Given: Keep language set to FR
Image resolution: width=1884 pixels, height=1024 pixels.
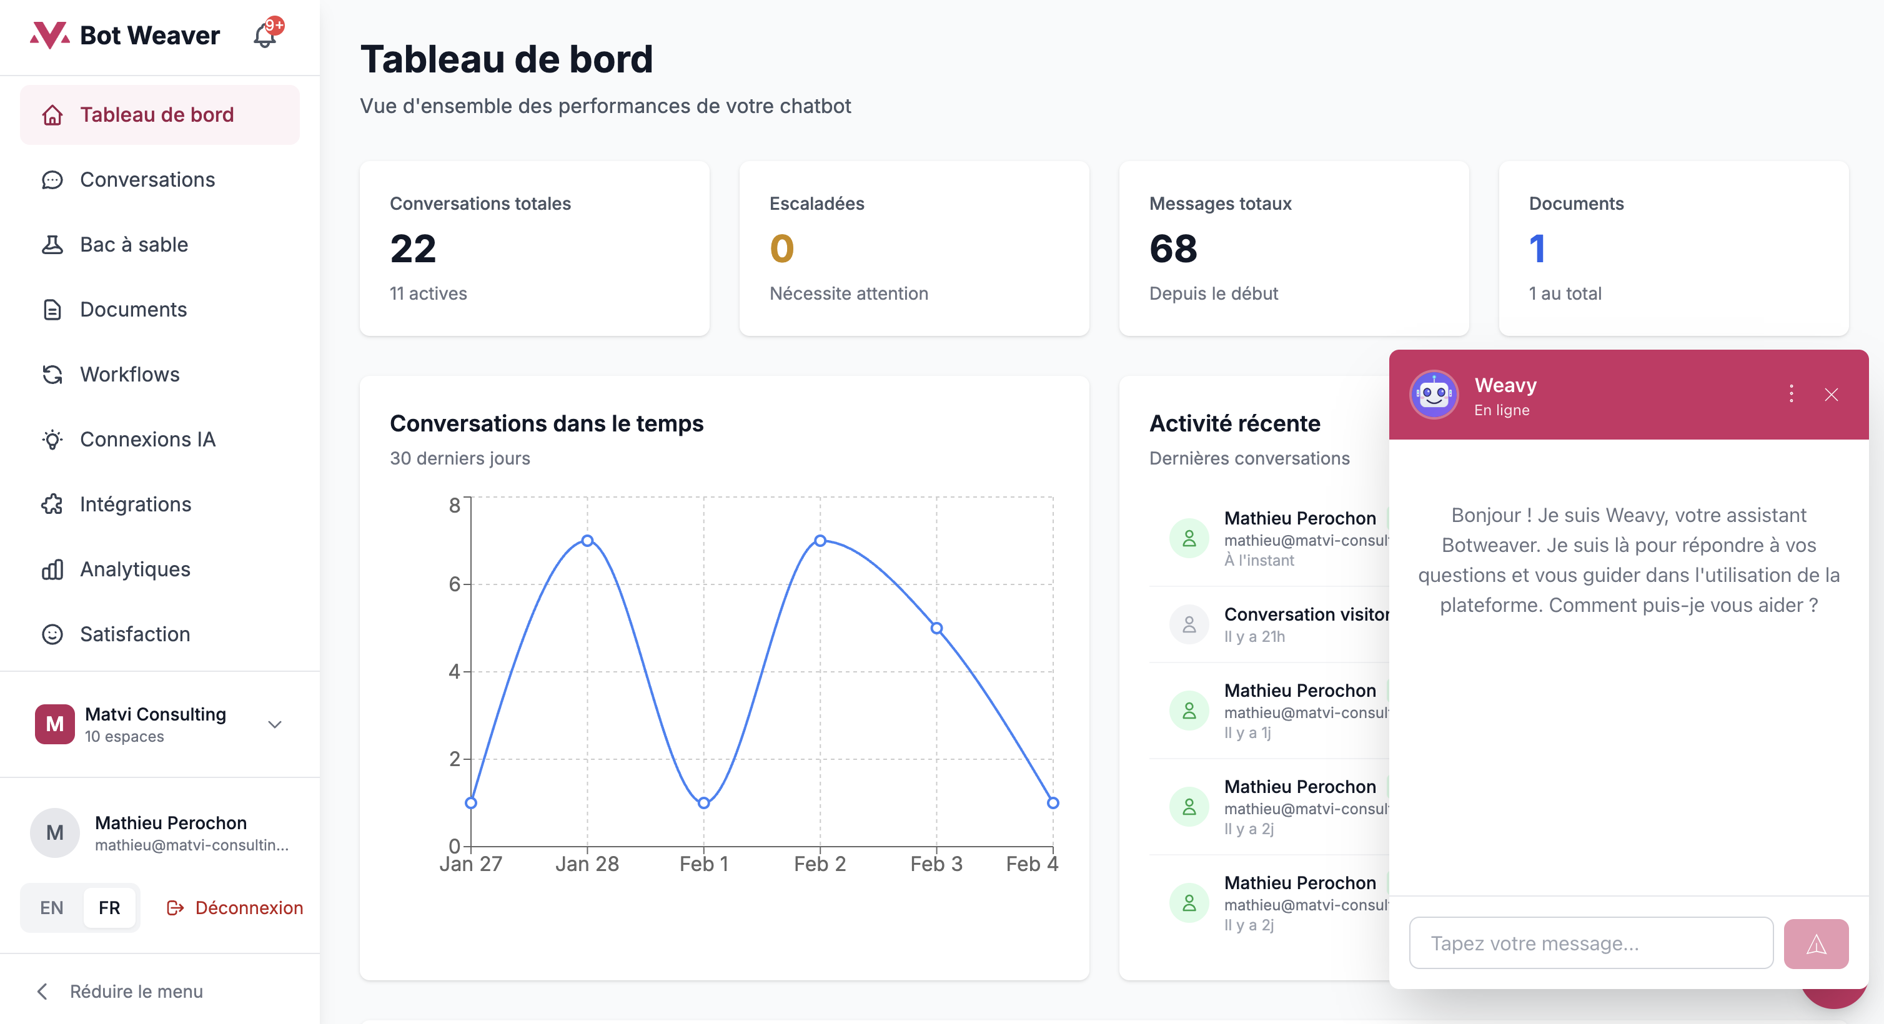Looking at the screenshot, I should click(x=109, y=908).
